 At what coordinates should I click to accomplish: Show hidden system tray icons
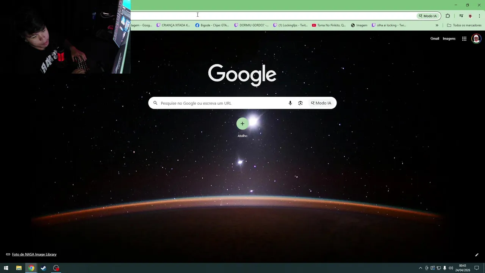point(420,268)
